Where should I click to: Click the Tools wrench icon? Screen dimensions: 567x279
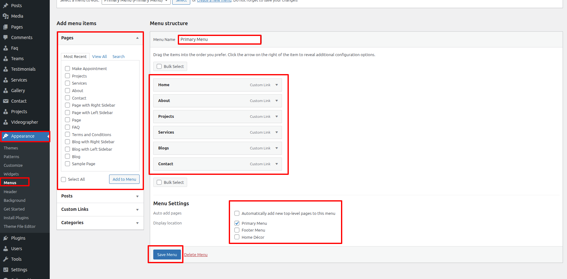(x=6, y=259)
